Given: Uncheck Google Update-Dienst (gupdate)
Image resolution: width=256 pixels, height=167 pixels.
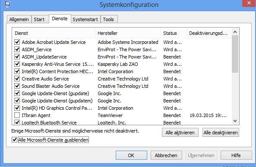Looking at the screenshot, I should click(x=17, y=93).
